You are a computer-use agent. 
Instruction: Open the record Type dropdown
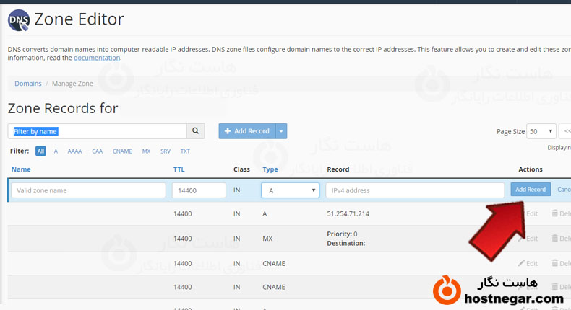click(290, 190)
